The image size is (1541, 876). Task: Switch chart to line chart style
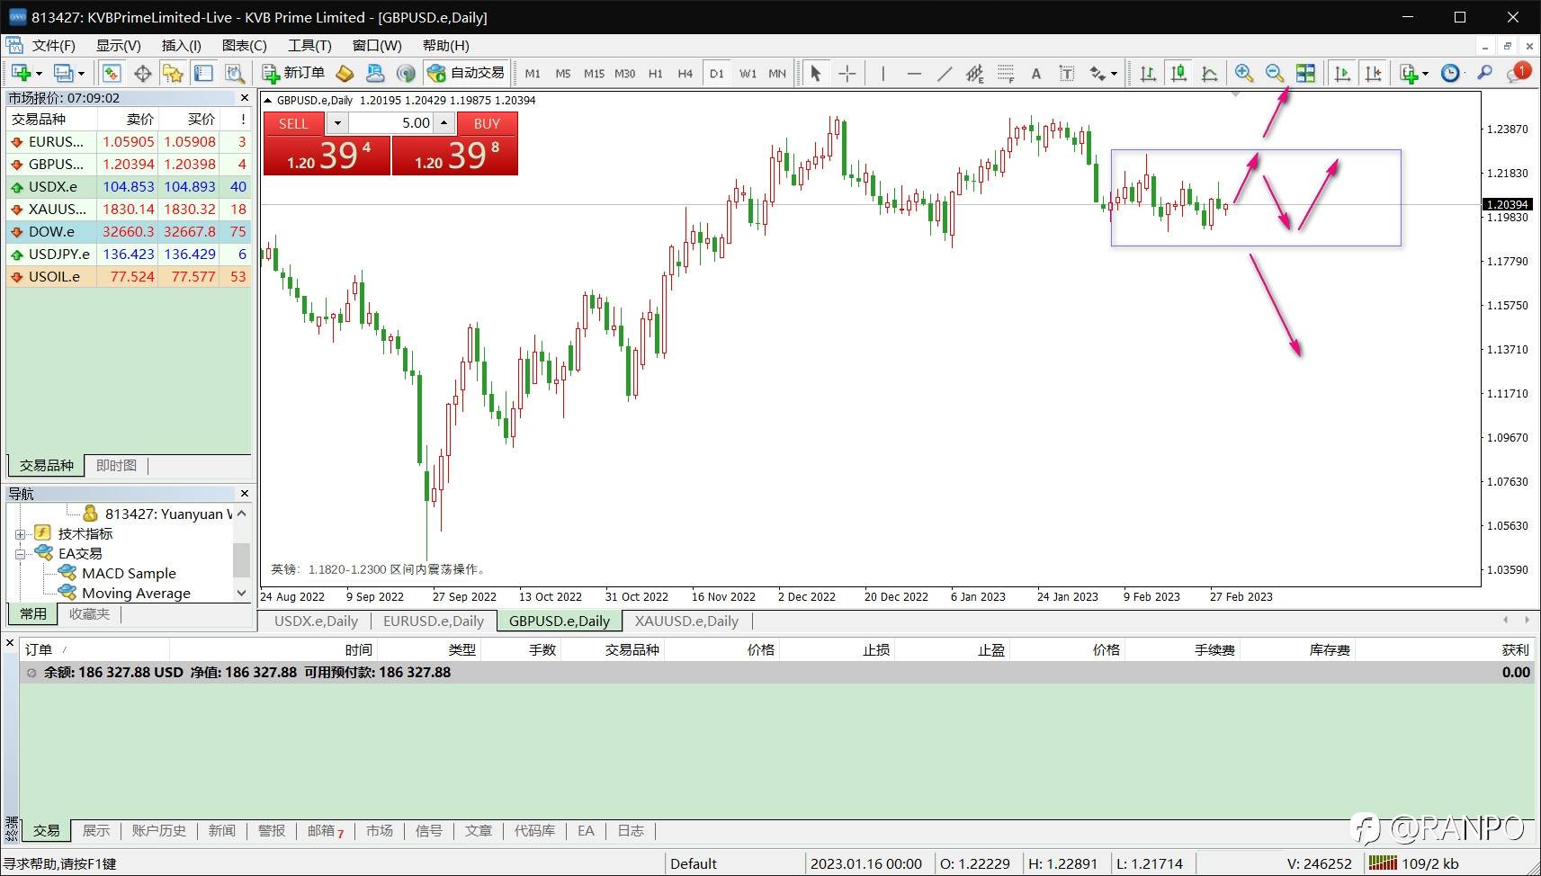click(1210, 73)
